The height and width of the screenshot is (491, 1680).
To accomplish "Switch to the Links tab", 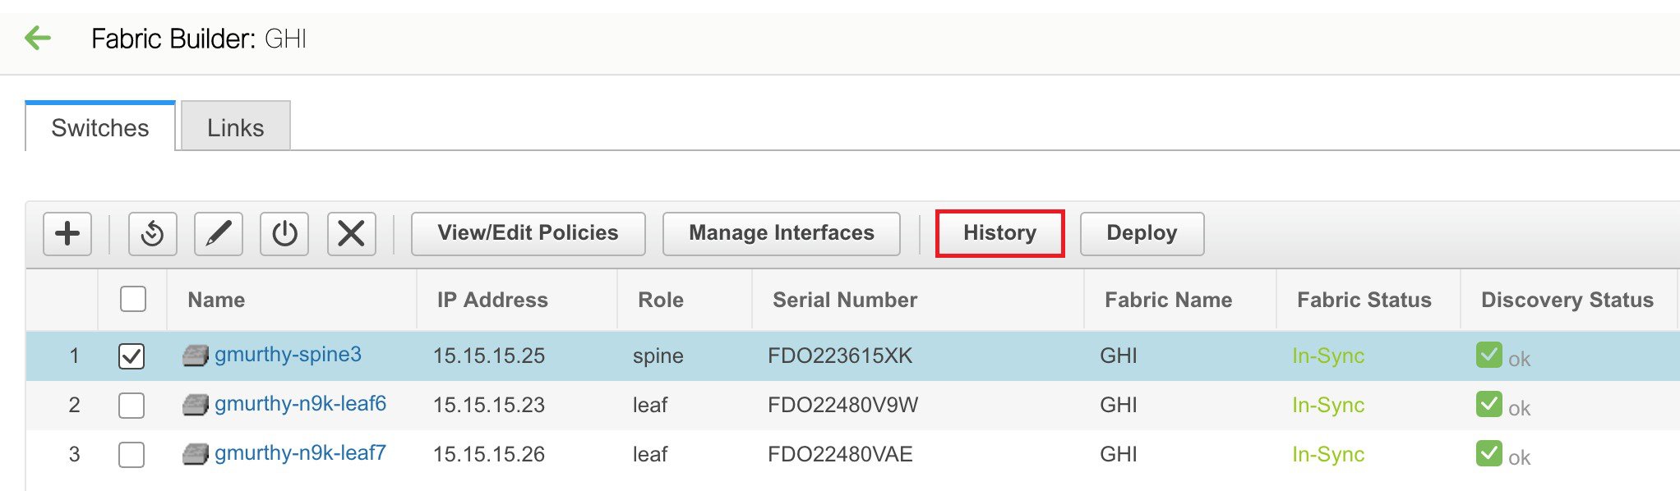I will (x=235, y=128).
